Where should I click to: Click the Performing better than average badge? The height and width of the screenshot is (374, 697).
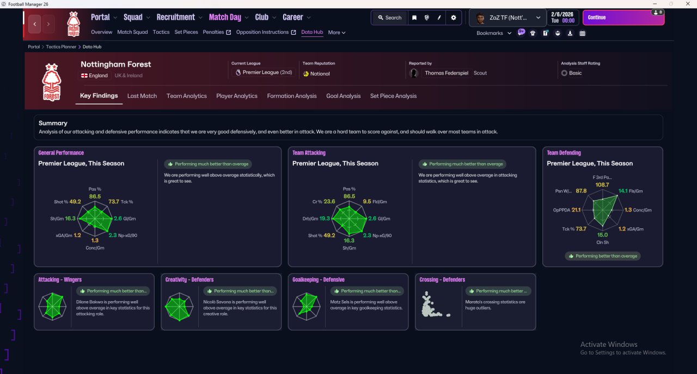tap(603, 256)
